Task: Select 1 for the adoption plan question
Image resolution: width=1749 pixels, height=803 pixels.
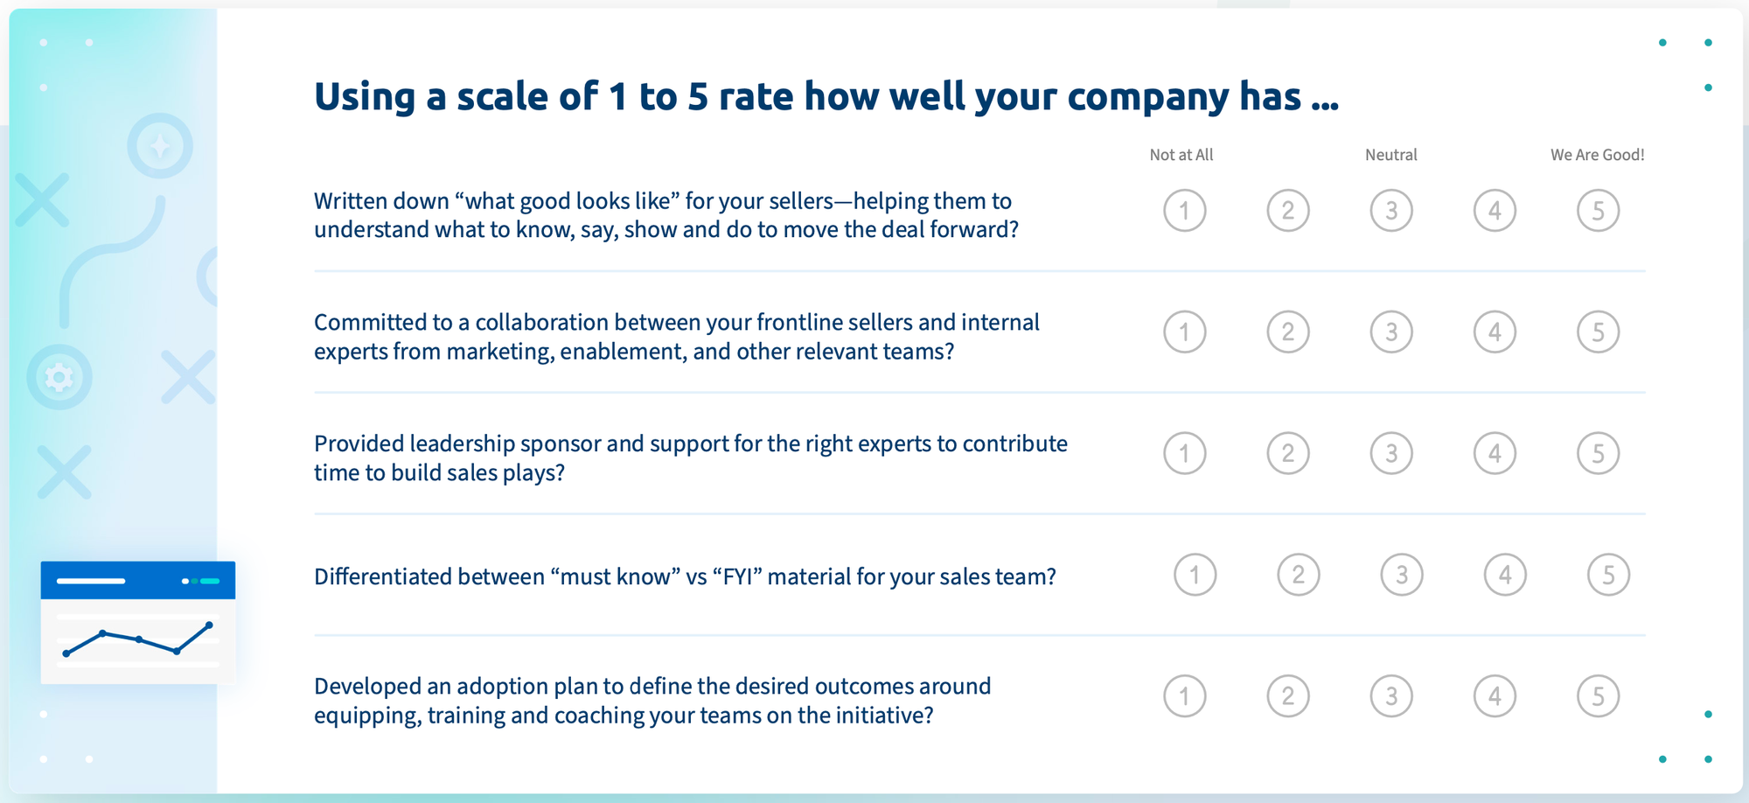Action: click(1184, 696)
